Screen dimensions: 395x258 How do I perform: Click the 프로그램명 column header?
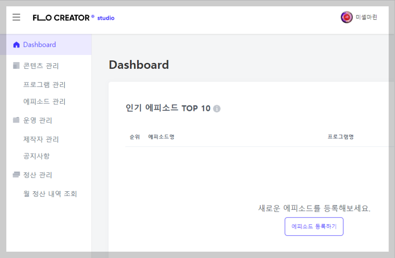(341, 137)
